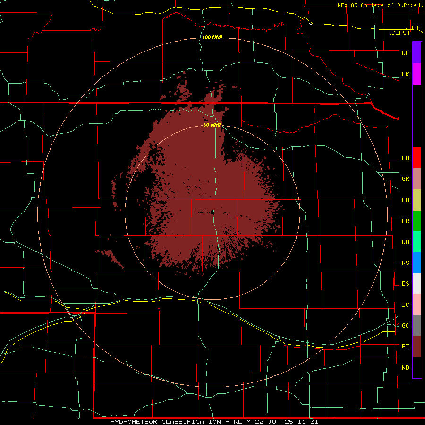Select the BD yellow legend swatch
The height and width of the screenshot is (425, 425).
point(417,200)
